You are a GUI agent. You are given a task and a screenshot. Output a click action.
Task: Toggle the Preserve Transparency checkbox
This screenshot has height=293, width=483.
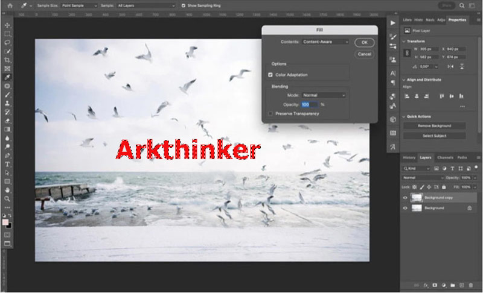(x=270, y=114)
